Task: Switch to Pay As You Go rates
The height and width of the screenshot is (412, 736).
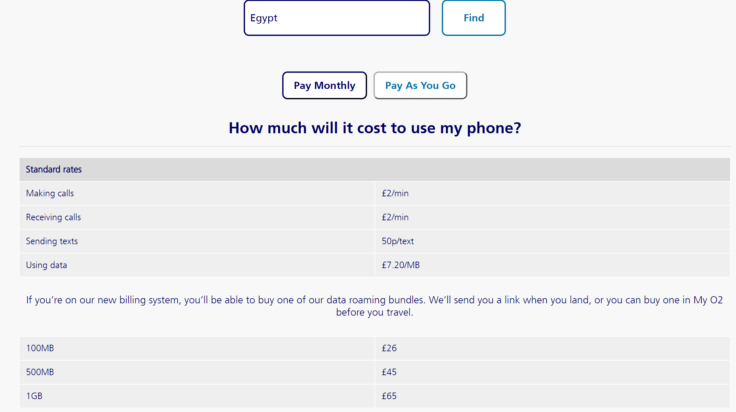Action: pyautogui.click(x=420, y=85)
